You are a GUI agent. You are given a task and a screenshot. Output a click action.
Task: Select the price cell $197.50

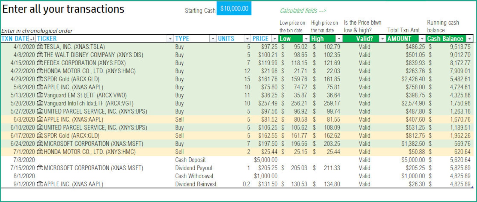click(x=268, y=144)
